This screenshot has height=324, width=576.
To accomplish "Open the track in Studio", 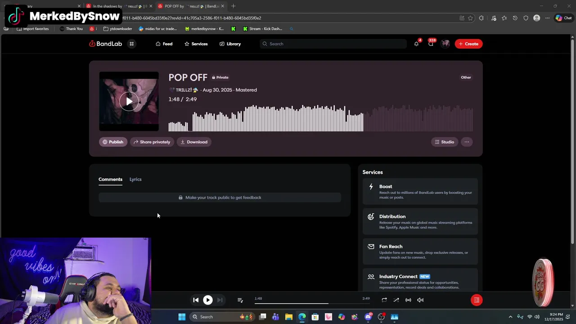I will [444, 142].
